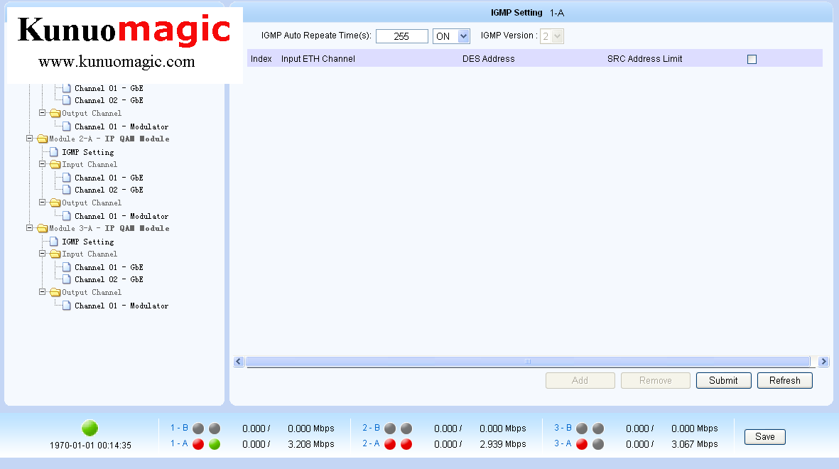The height and width of the screenshot is (469, 839).
Task: Select Channel 01 - Modulator listed above Module 2-A
Action: pos(121,127)
